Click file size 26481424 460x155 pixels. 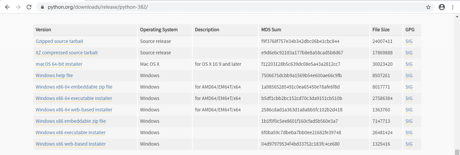click(x=383, y=133)
